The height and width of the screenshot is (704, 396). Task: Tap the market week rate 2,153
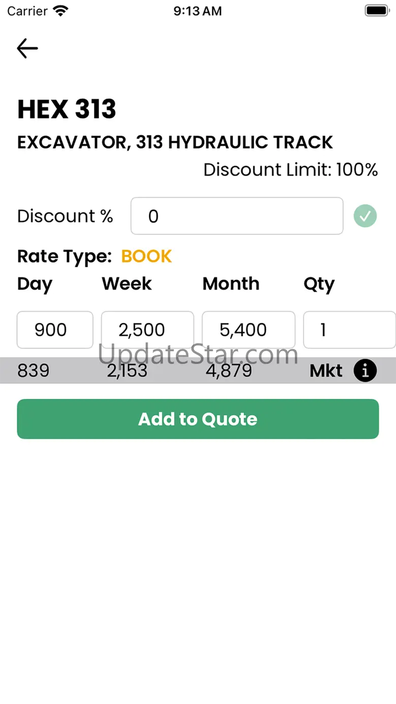[127, 371]
